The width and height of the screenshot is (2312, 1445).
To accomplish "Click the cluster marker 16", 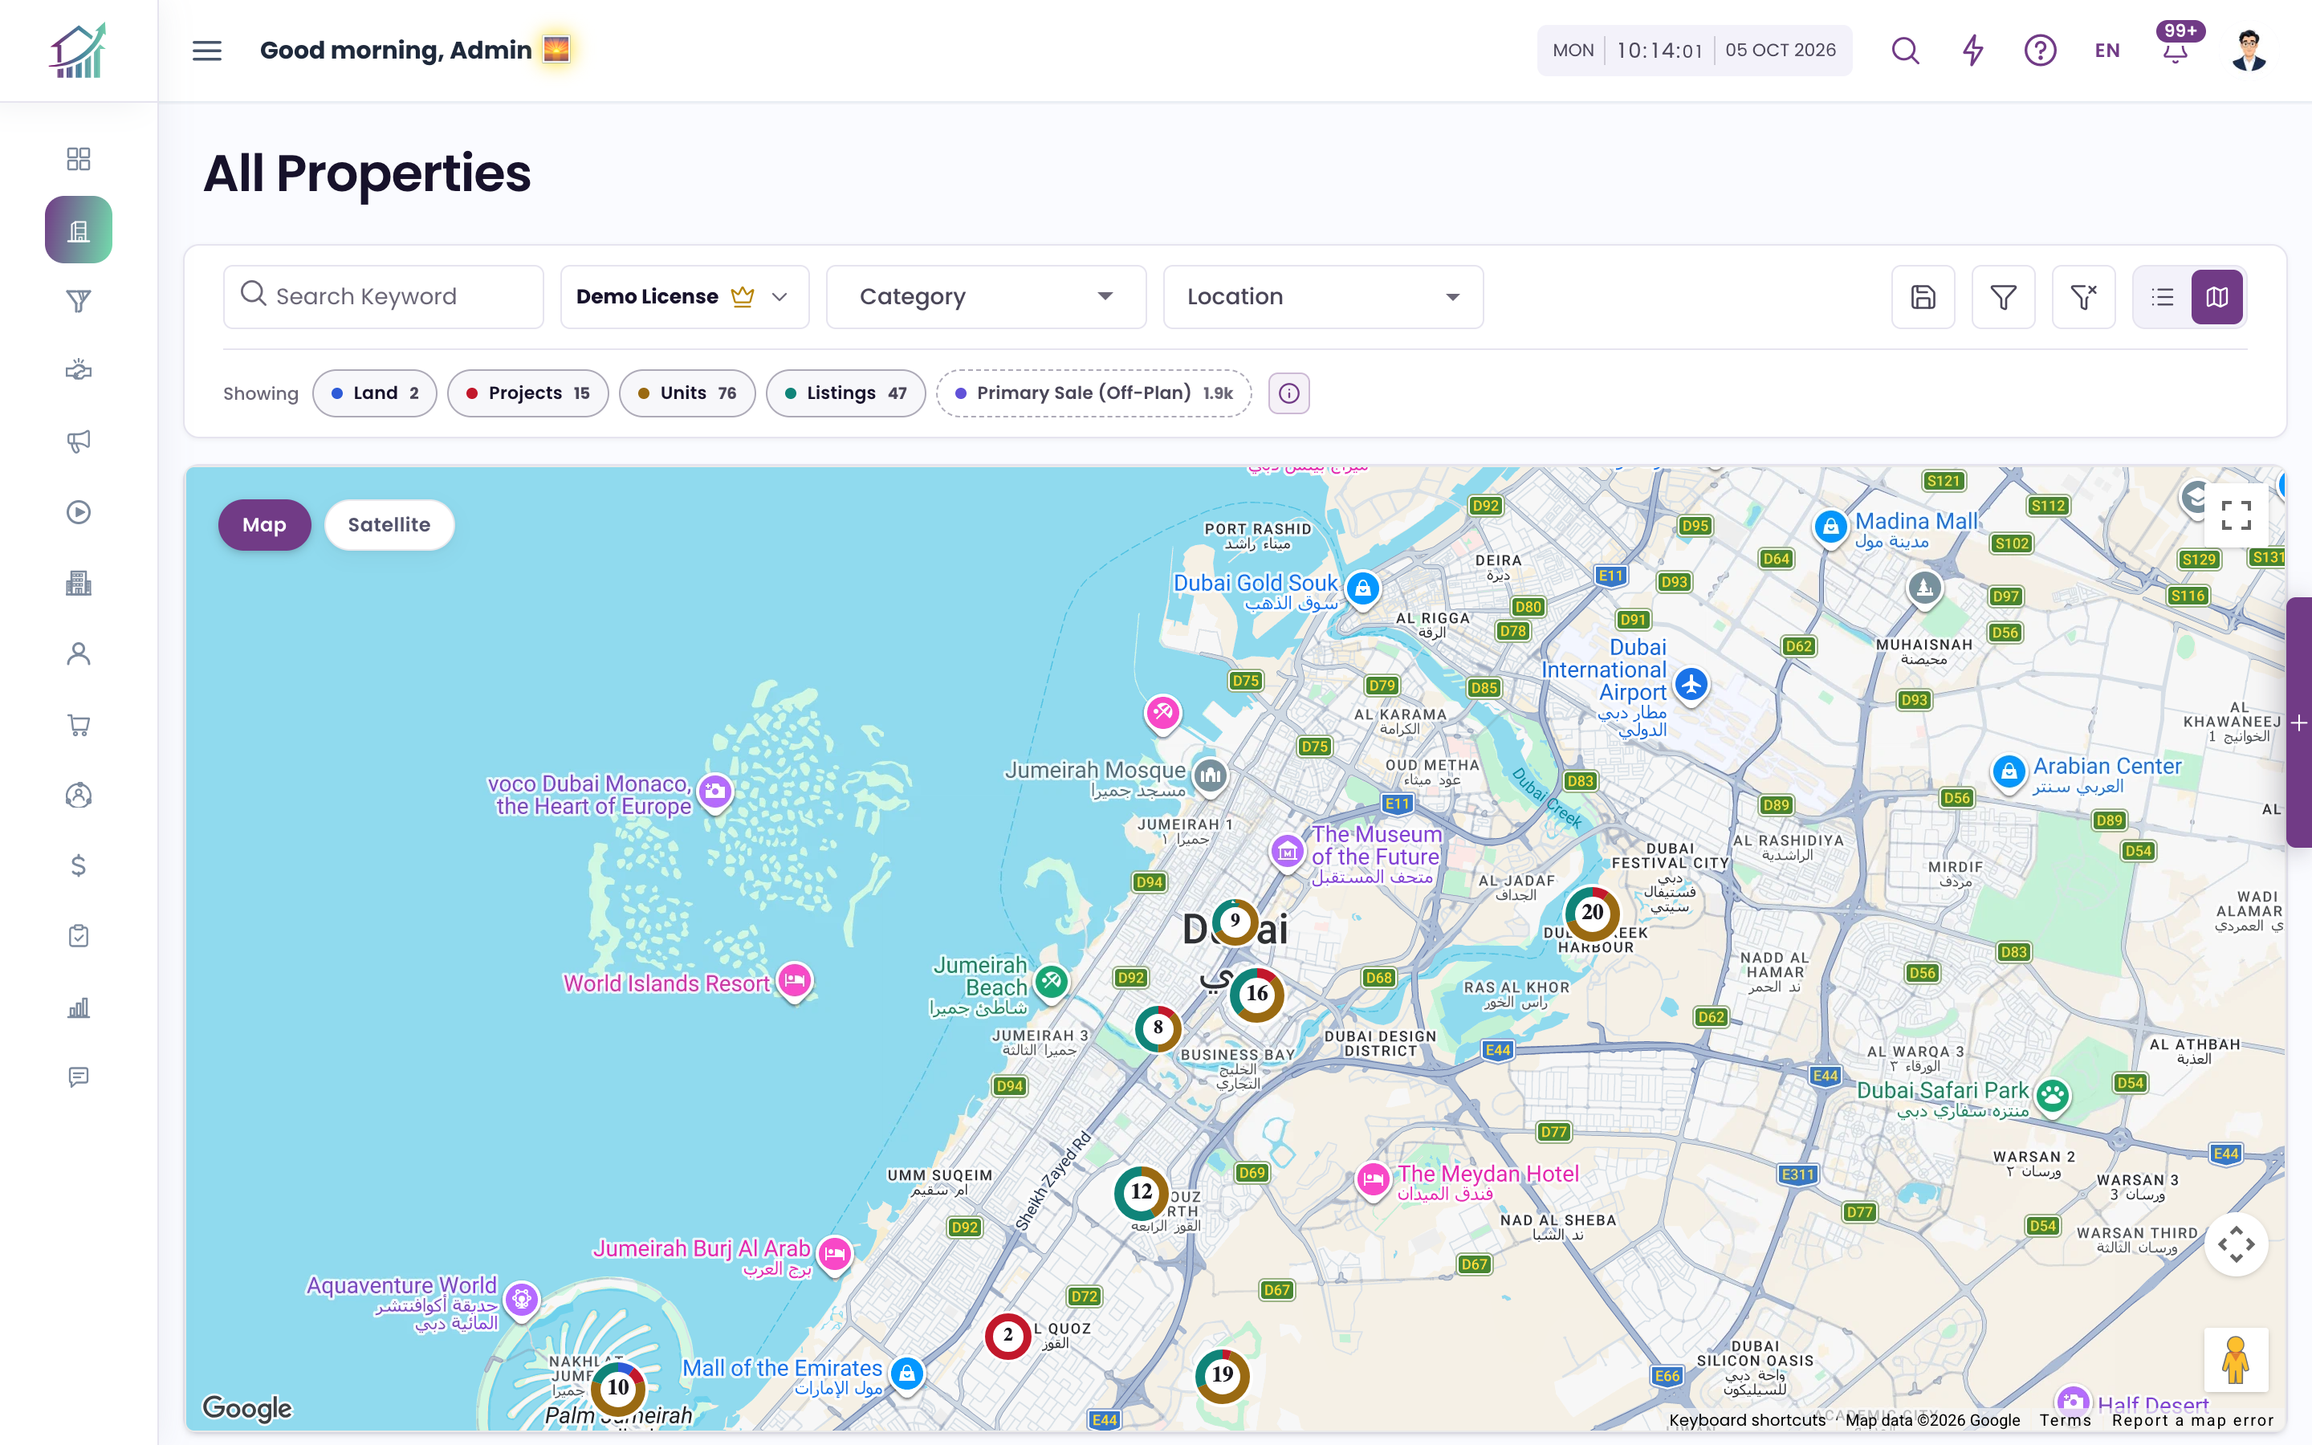I will pyautogui.click(x=1256, y=994).
